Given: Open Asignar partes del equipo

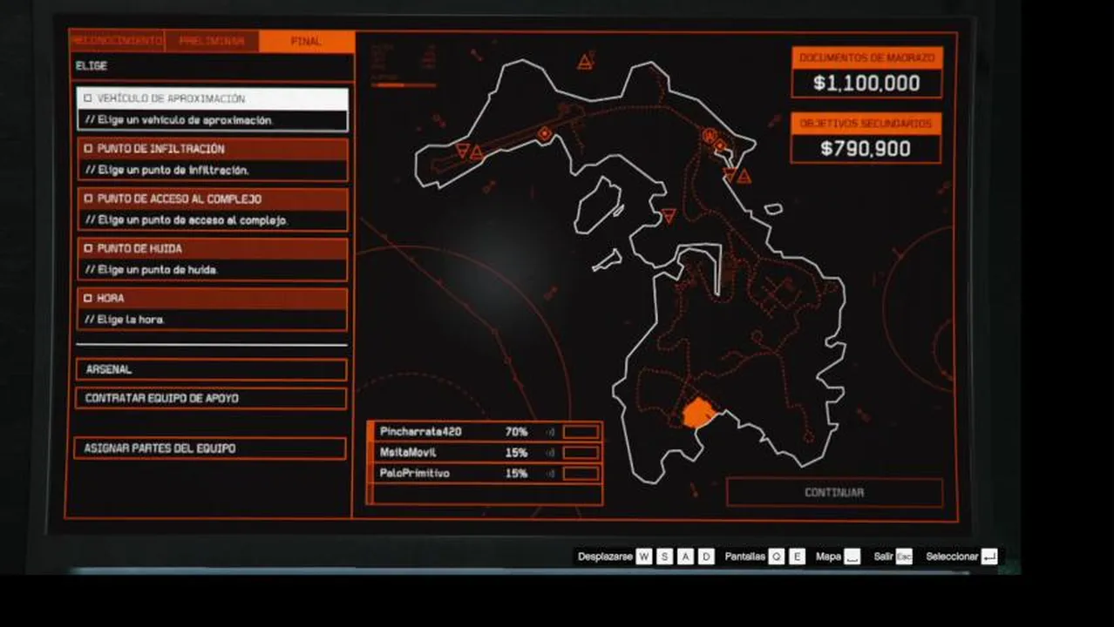Looking at the screenshot, I should click(x=210, y=448).
